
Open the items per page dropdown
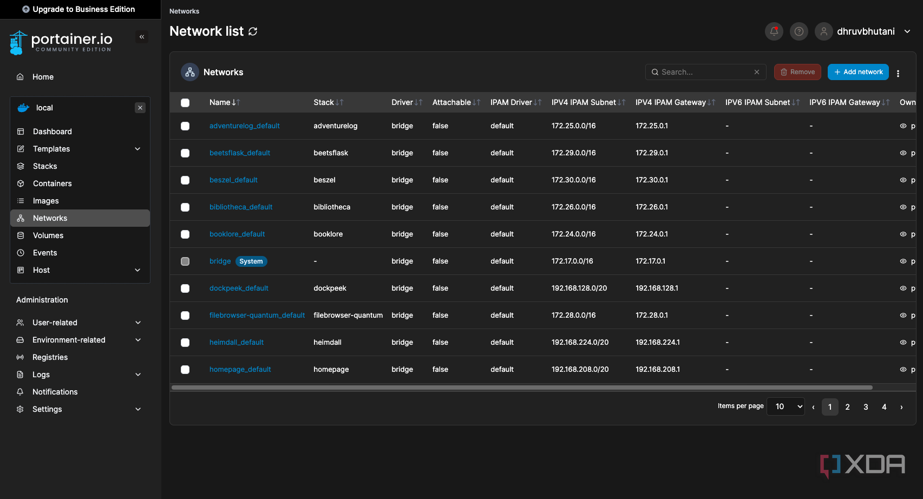coord(786,406)
